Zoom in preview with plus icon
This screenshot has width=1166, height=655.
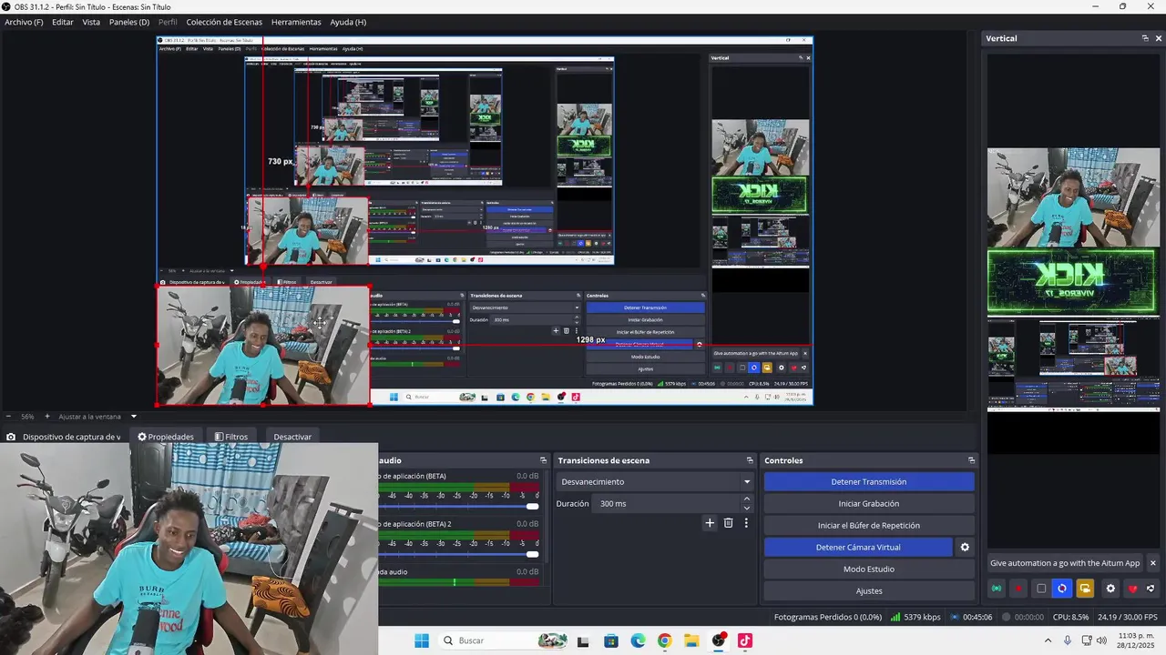[x=47, y=417]
